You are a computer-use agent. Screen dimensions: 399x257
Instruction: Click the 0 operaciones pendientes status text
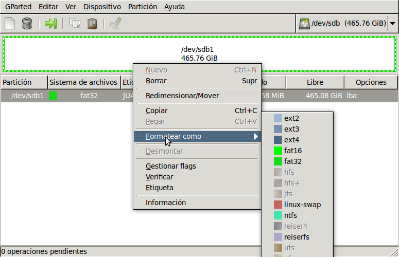[44, 251]
